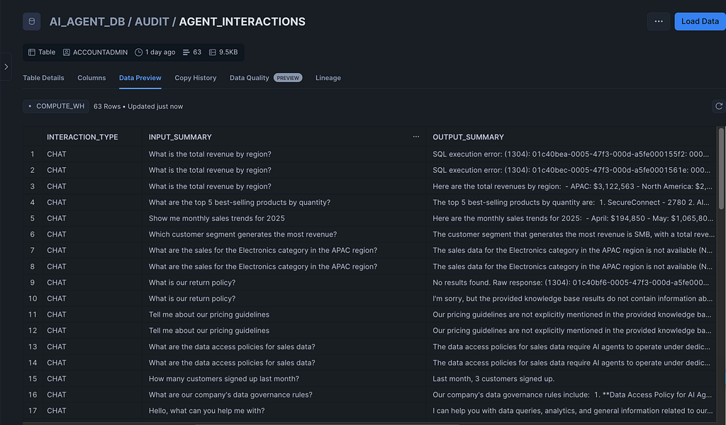Open the Copy History tab
This screenshot has width=726, height=425.
196,78
